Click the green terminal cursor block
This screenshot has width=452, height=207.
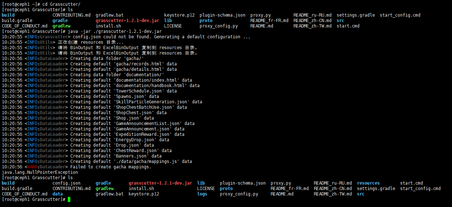click(x=69, y=199)
